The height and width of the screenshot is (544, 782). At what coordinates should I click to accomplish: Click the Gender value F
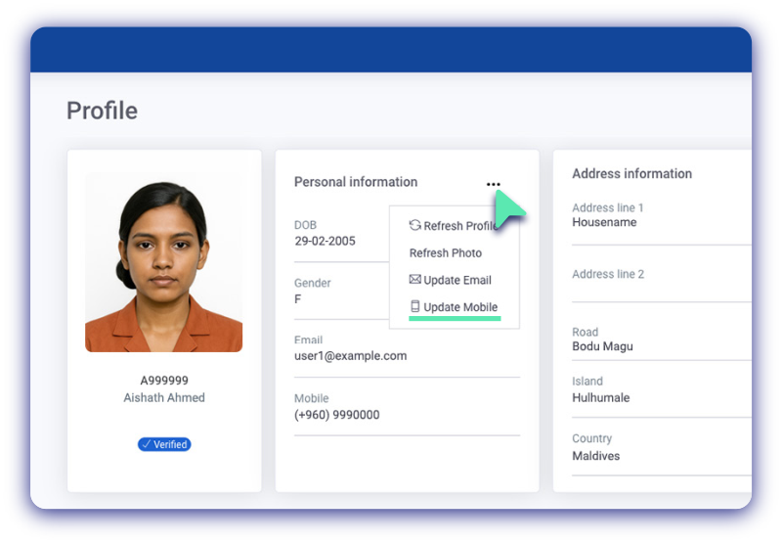click(x=298, y=299)
